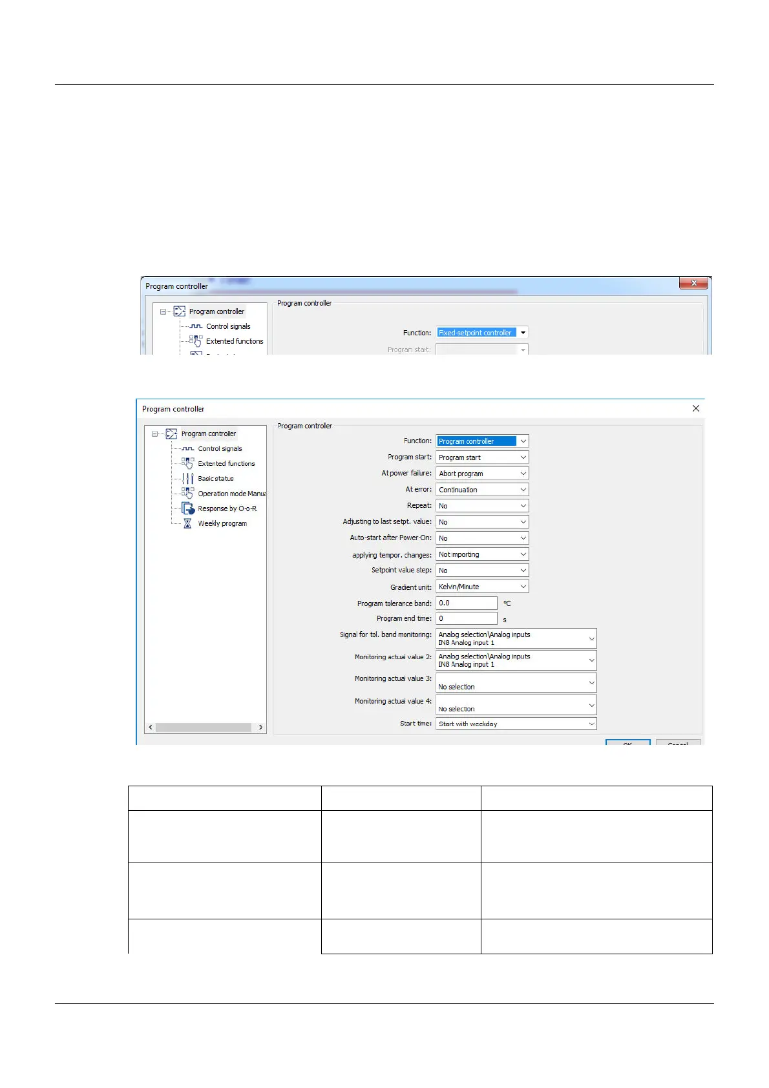Image resolution: width=769 pixels, height=1088 pixels.
Task: Click the Operation mode Manual icon
Action: [x=187, y=493]
